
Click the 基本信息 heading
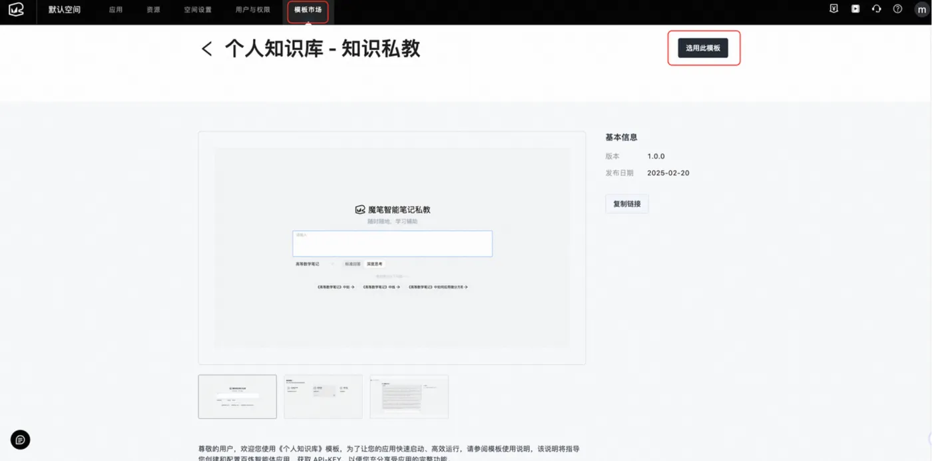click(x=621, y=137)
